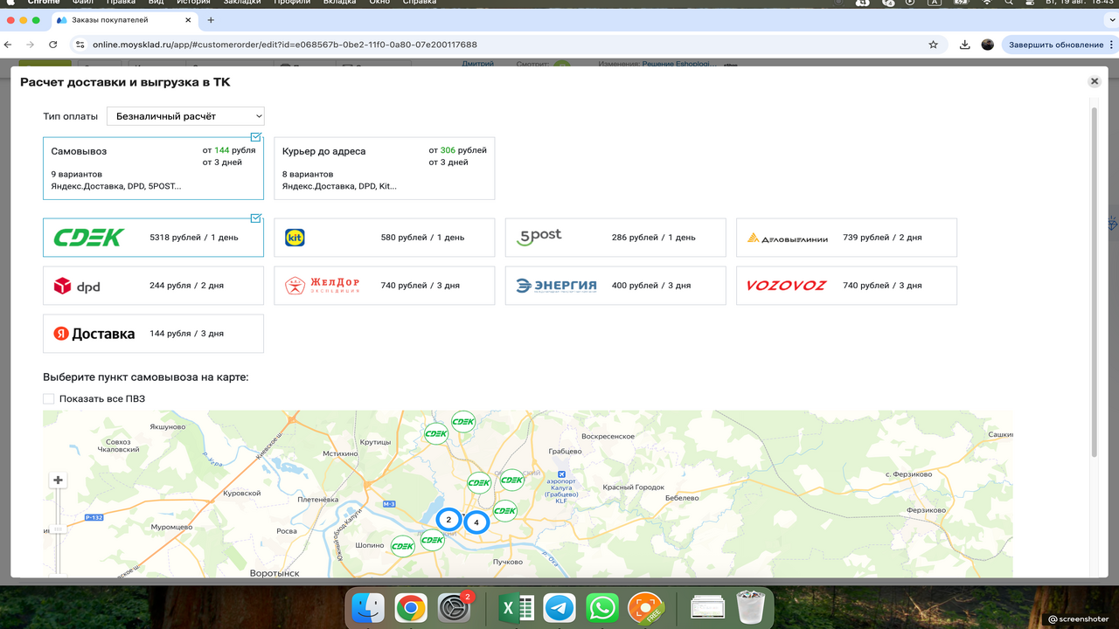Image resolution: width=1119 pixels, height=629 pixels.
Task: Choose the Энергия delivery carrier
Action: click(x=615, y=286)
